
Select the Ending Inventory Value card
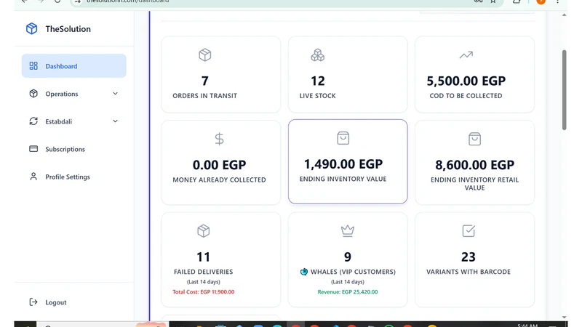(348, 161)
